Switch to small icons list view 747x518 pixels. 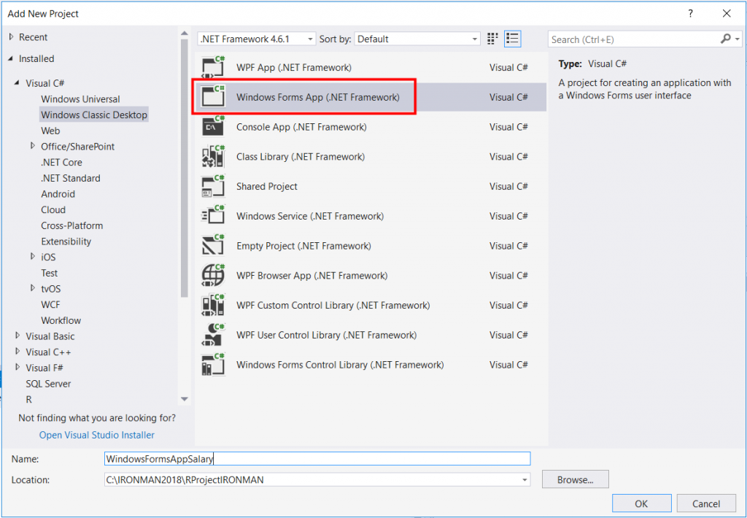click(x=512, y=39)
